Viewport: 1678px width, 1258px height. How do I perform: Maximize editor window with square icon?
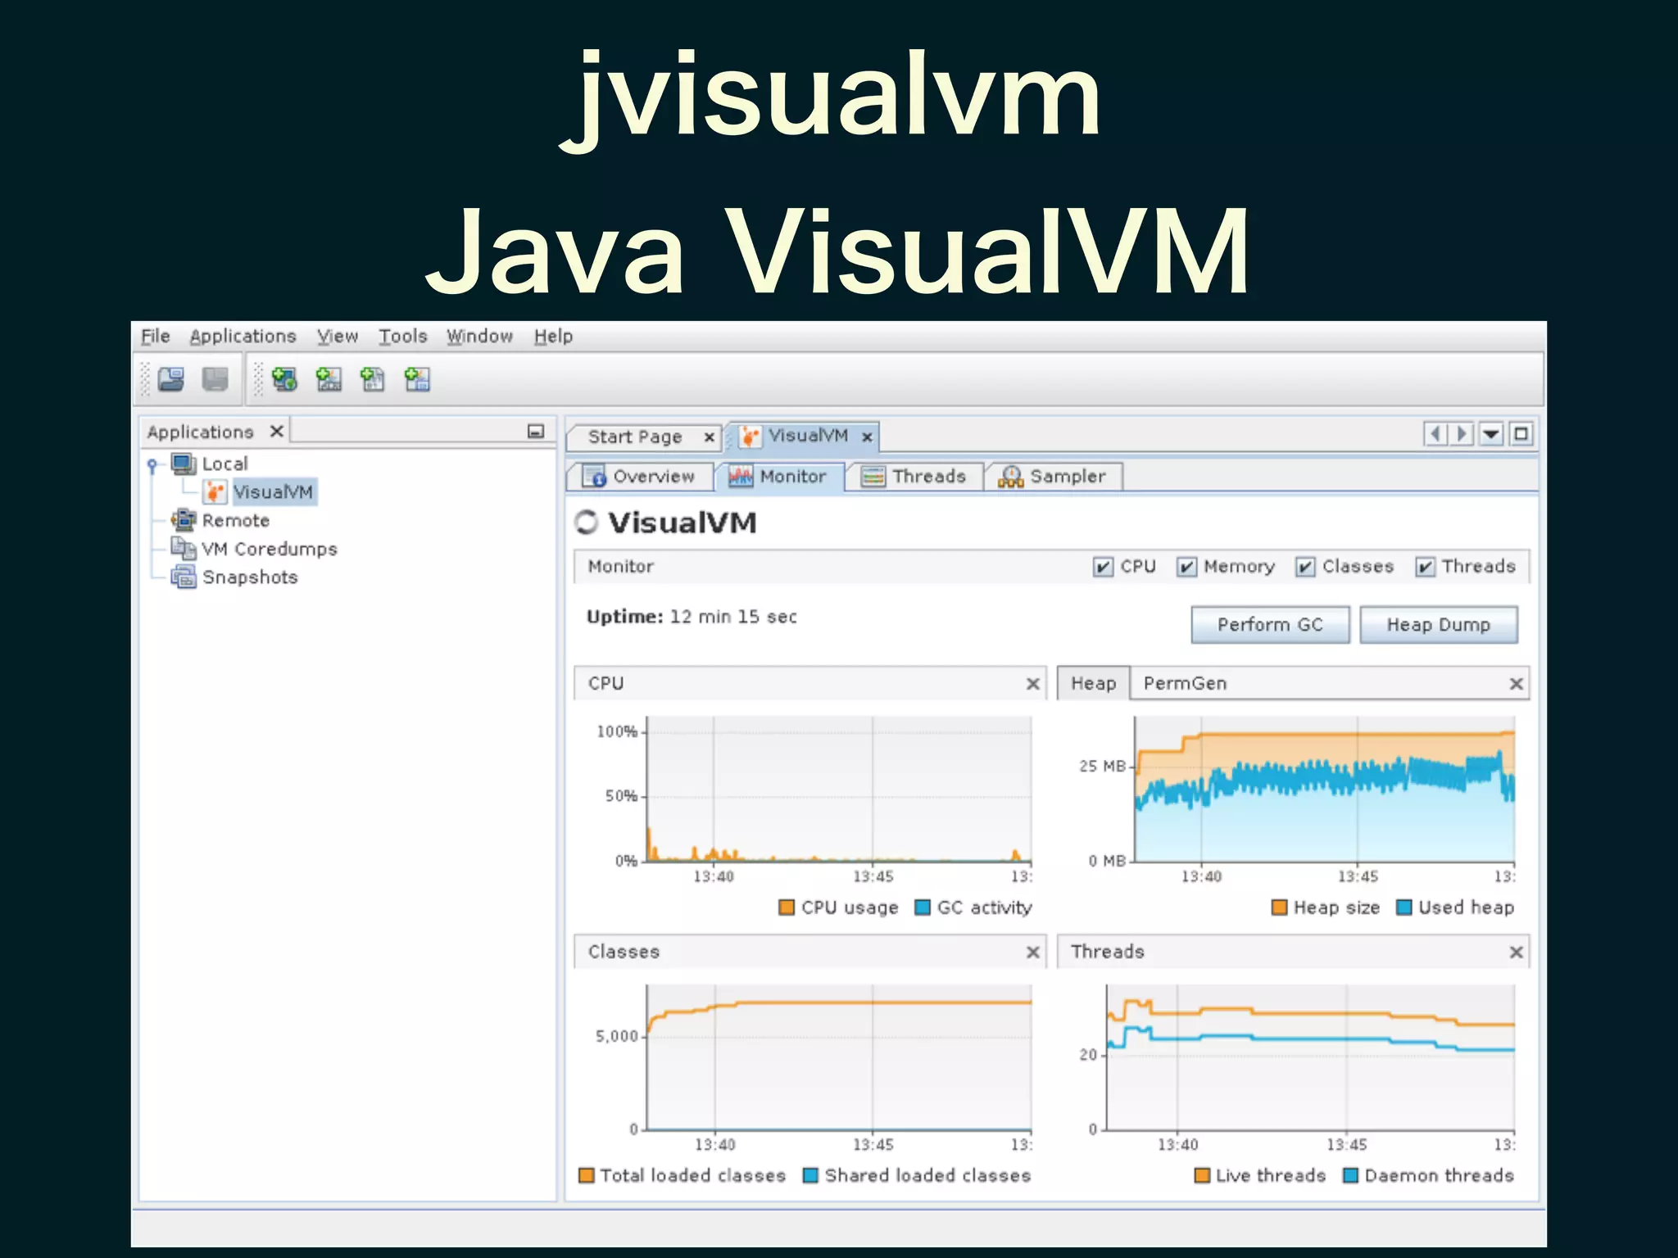click(1521, 434)
